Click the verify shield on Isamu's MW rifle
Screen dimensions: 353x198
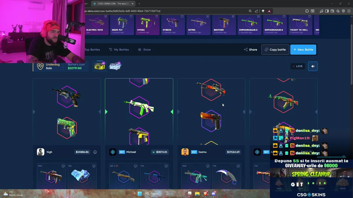pos(208,166)
